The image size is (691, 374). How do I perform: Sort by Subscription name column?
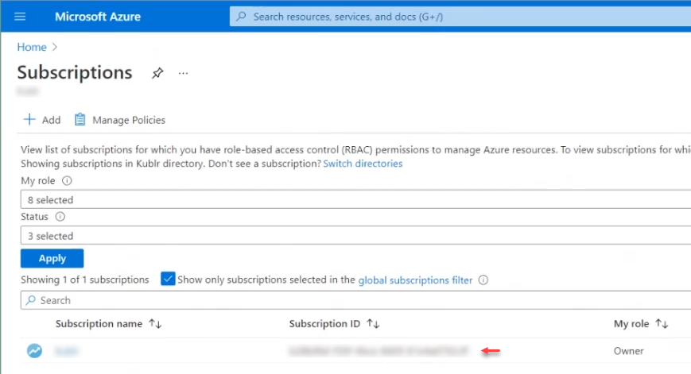pos(155,324)
